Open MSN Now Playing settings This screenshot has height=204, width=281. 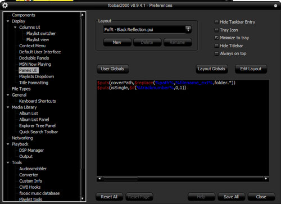pyautogui.click(x=35, y=64)
